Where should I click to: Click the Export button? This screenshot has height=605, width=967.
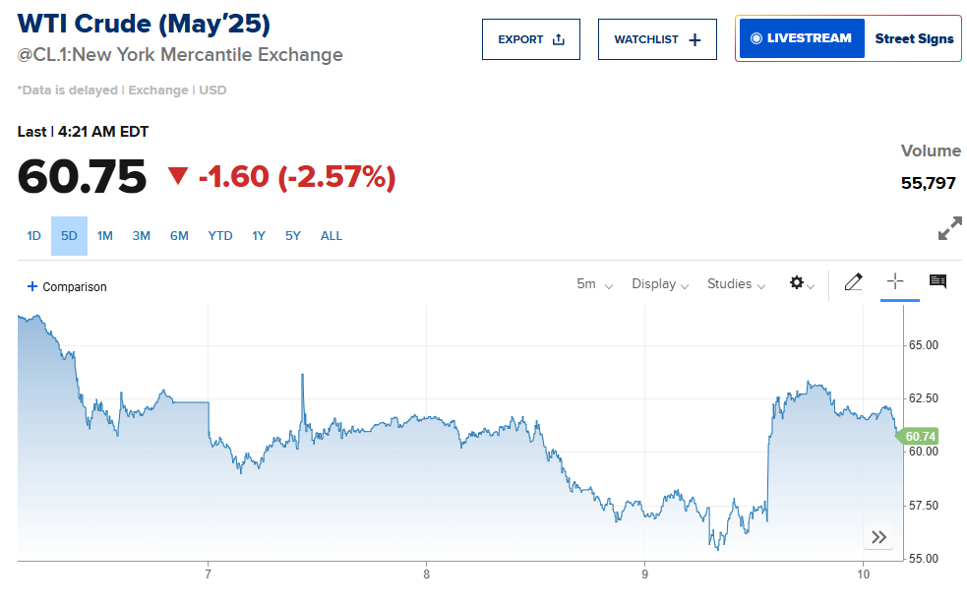click(531, 39)
